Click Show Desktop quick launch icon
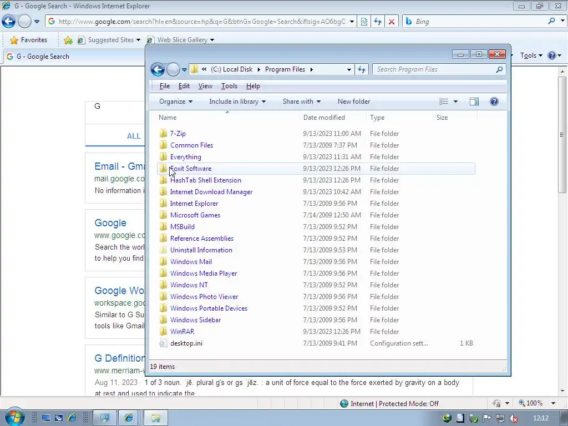 point(46,418)
